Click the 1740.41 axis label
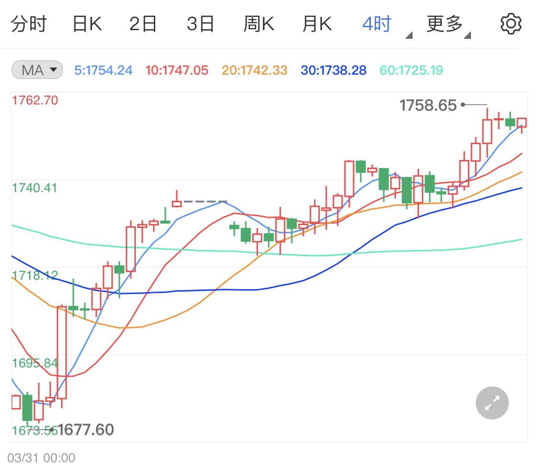The height and width of the screenshot is (475, 539). (34, 188)
